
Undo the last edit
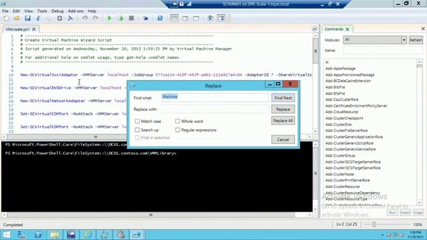coord(85,18)
